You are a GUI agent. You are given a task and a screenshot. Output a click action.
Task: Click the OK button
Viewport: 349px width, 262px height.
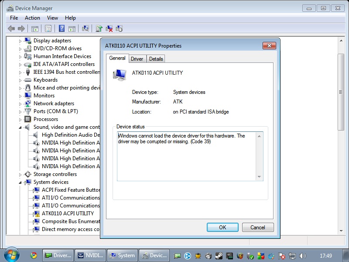(x=222, y=227)
